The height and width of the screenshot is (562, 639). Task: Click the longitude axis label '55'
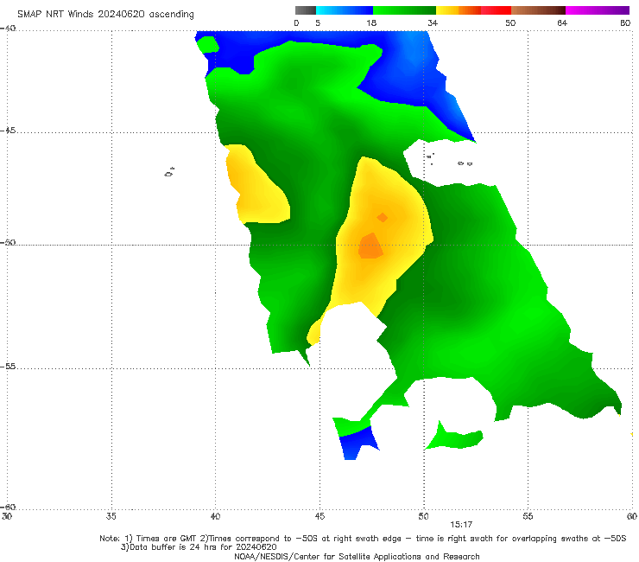[528, 517]
